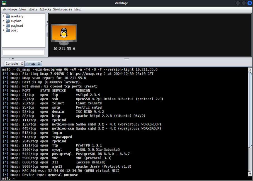Open the Hosts menu
The height and width of the screenshot is (181, 253).
pyautogui.click(x=33, y=9)
